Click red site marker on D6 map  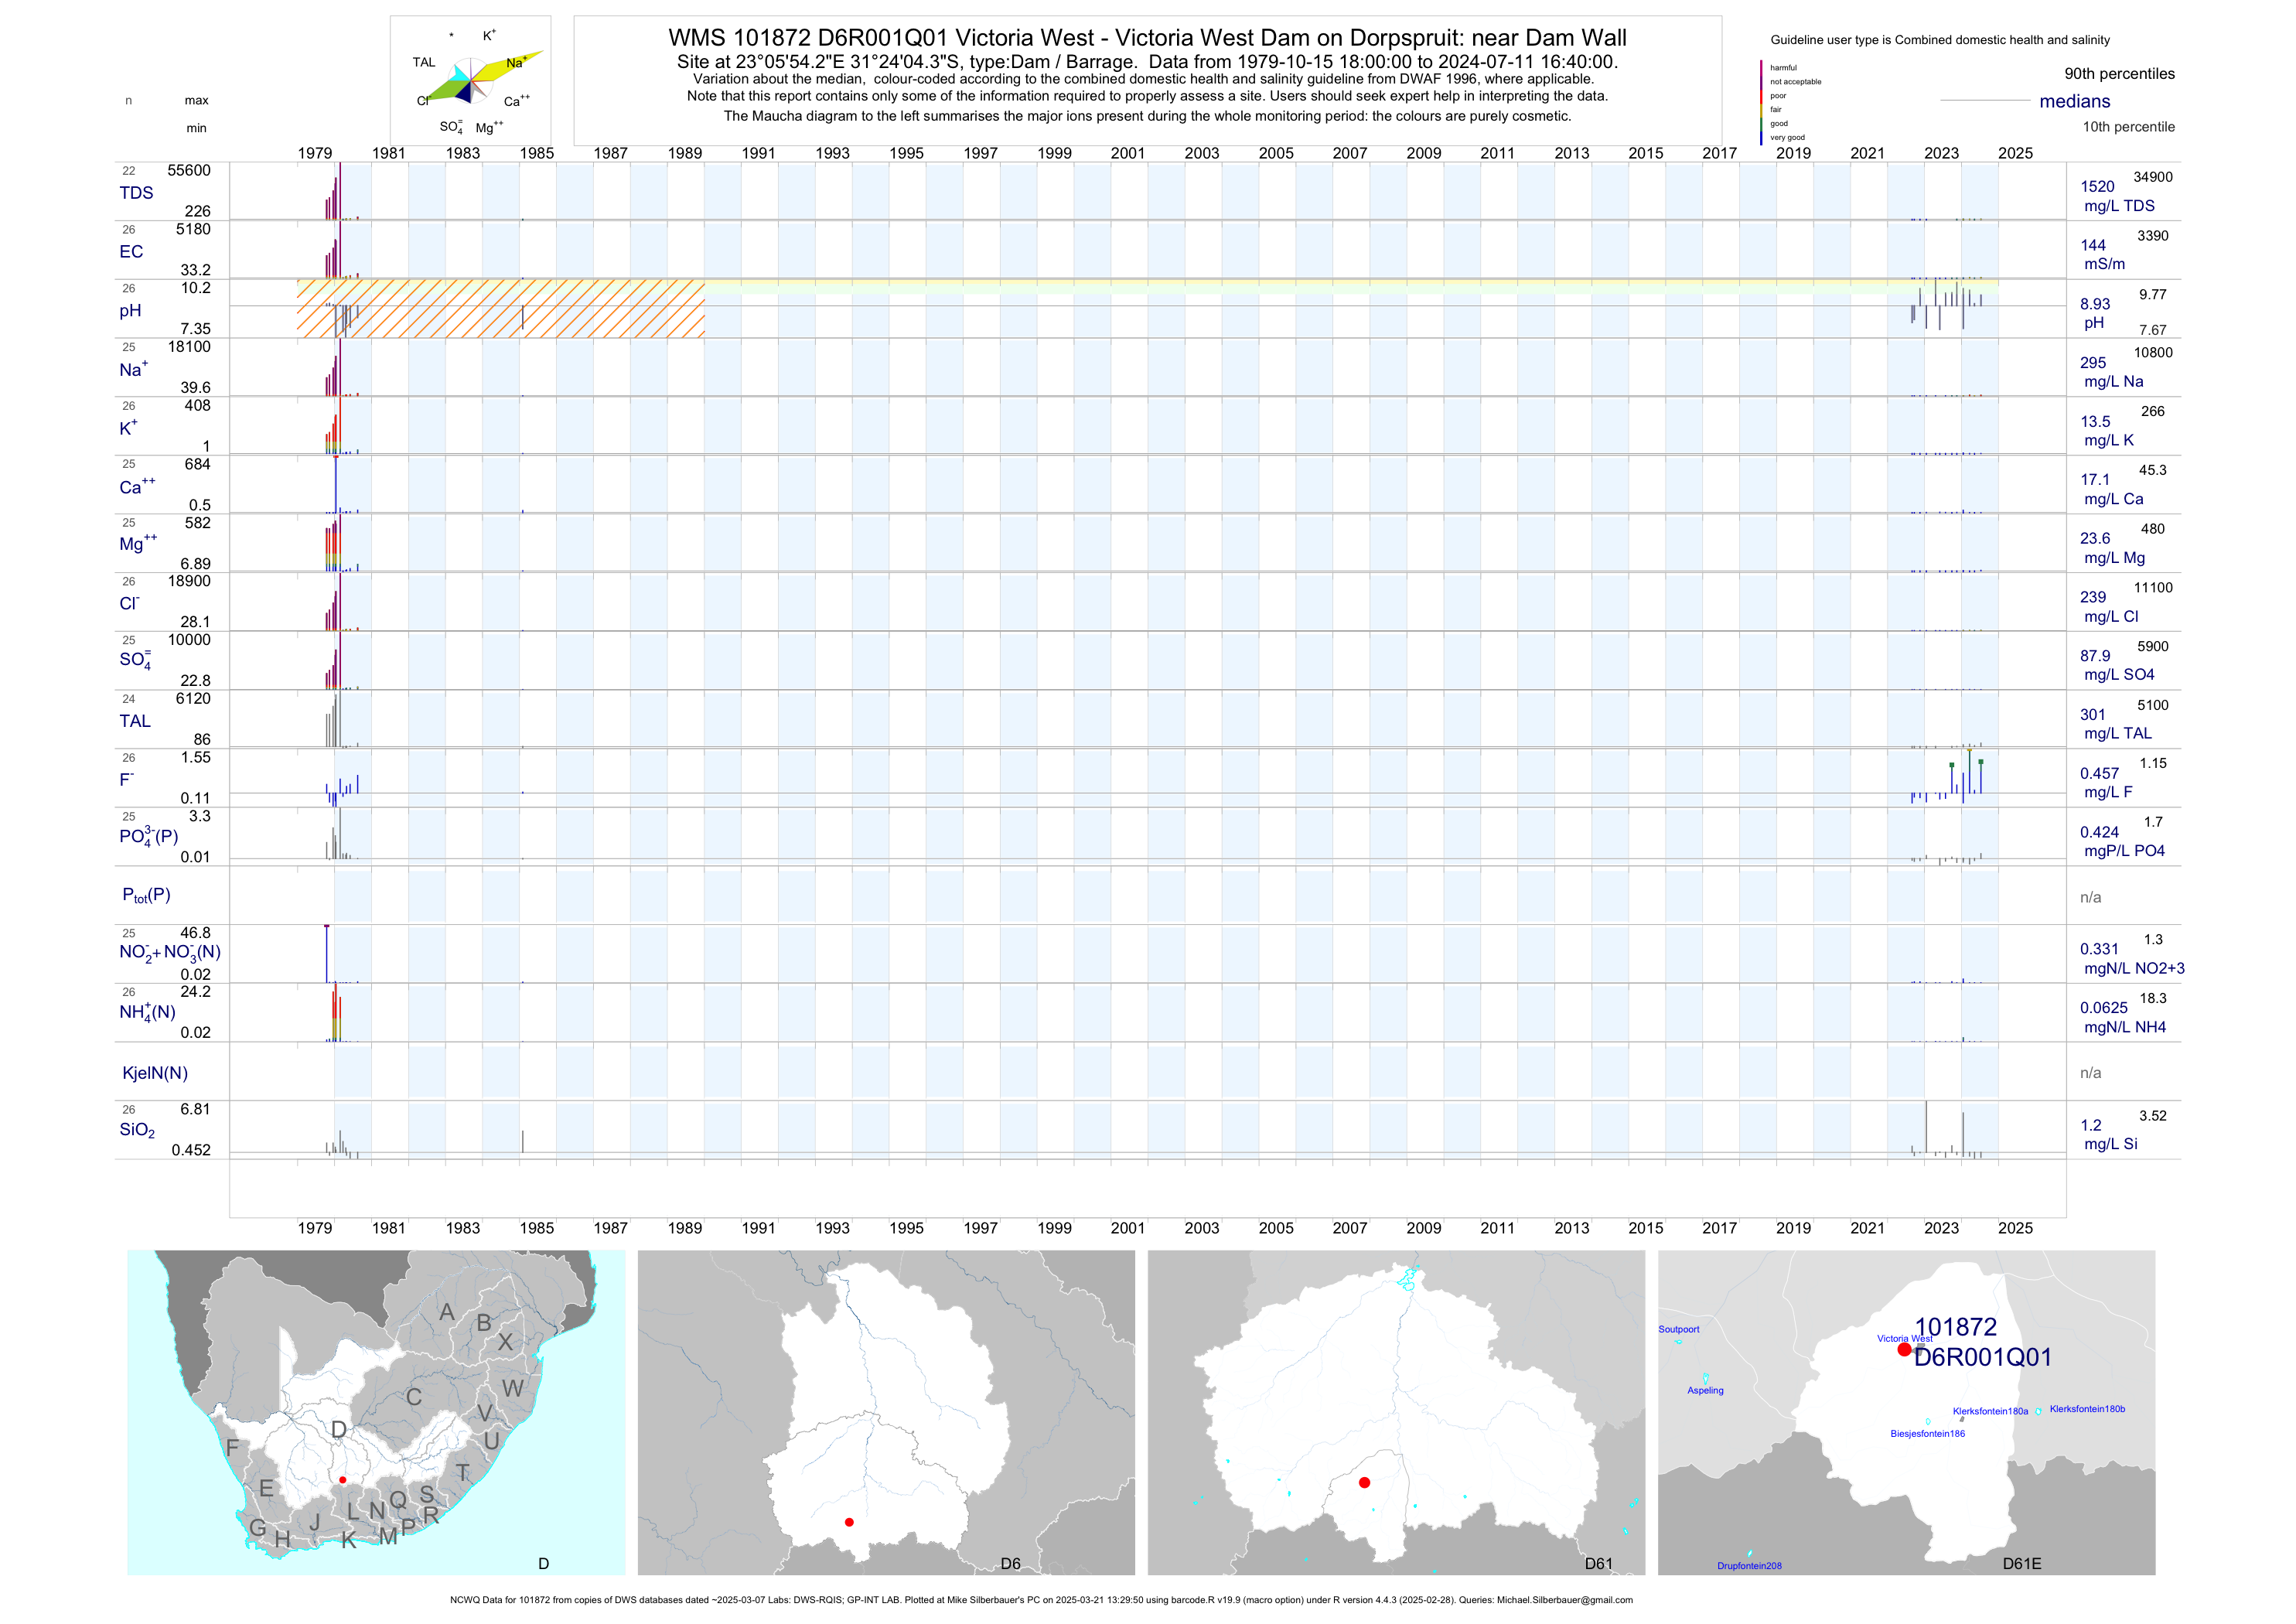point(849,1522)
